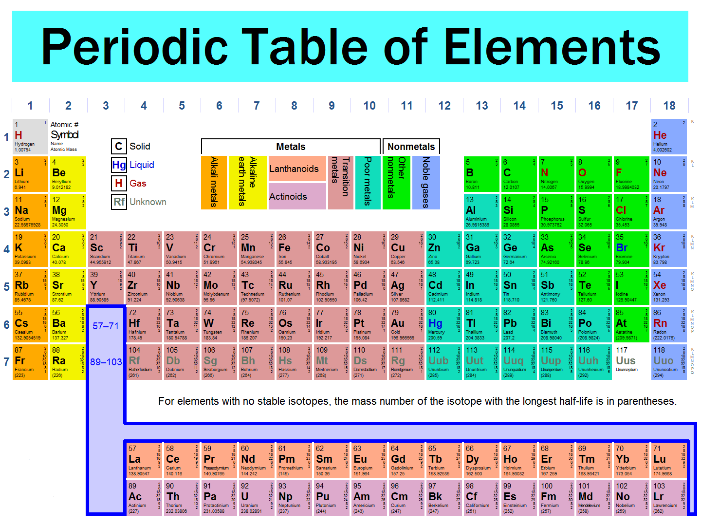Click group number 10 column header

(369, 106)
